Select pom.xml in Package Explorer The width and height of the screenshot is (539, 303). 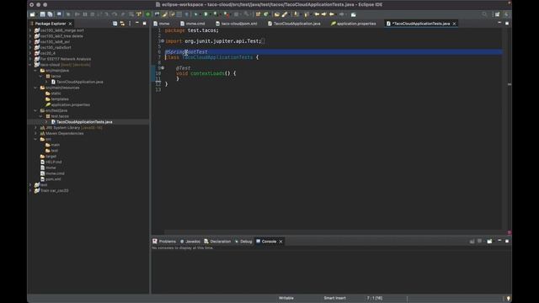click(x=53, y=179)
